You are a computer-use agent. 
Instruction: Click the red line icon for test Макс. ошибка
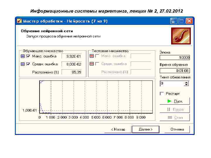(x=92, y=56)
